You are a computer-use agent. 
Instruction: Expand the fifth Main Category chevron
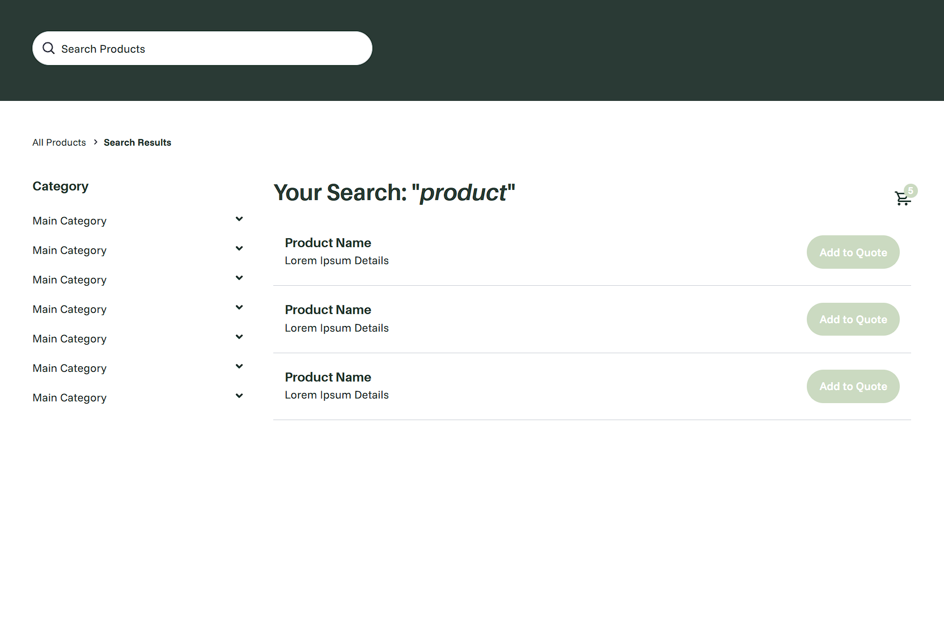click(239, 336)
